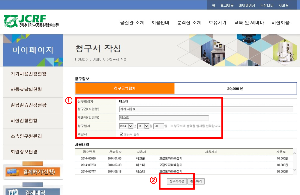Click the JCRF logo
Image resolution: width=300 pixels, height=195 pixels.
[x=31, y=21]
